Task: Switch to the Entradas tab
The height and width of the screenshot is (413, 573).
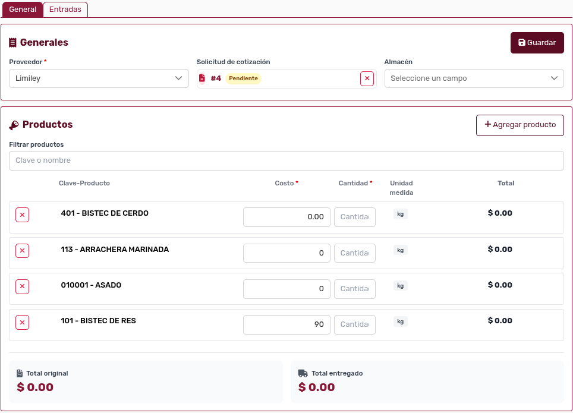Action: 65,10
